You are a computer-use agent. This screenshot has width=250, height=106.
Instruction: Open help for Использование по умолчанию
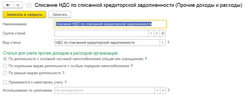169,90
